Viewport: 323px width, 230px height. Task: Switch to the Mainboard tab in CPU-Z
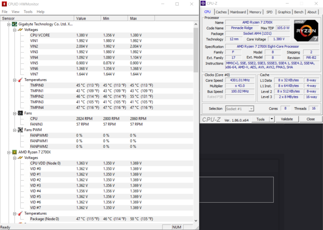click(x=238, y=12)
